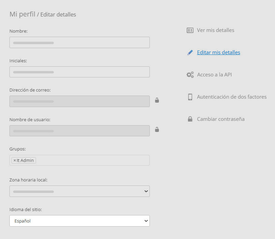Click the lock icon next to Nombre de usuario field
This screenshot has width=275, height=239.
tap(157, 129)
